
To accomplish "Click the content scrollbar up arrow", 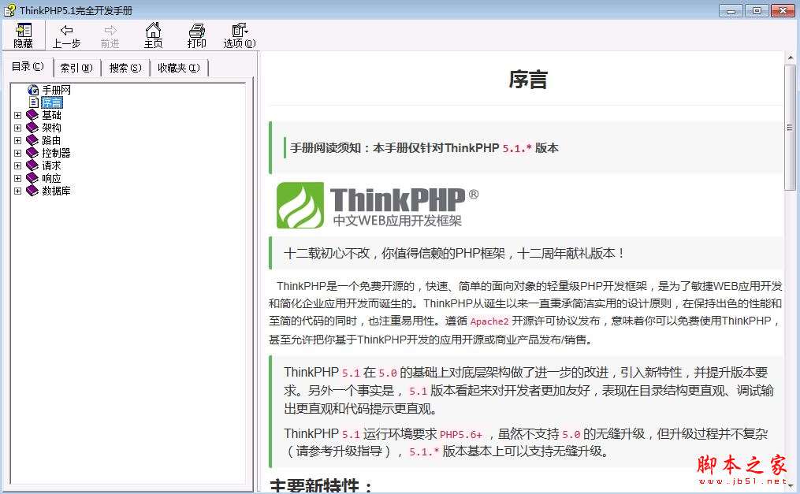I will pos(791,58).
